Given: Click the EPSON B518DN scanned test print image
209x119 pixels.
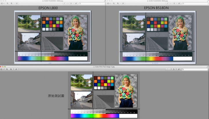Looking at the screenshot, I should click(157, 38).
